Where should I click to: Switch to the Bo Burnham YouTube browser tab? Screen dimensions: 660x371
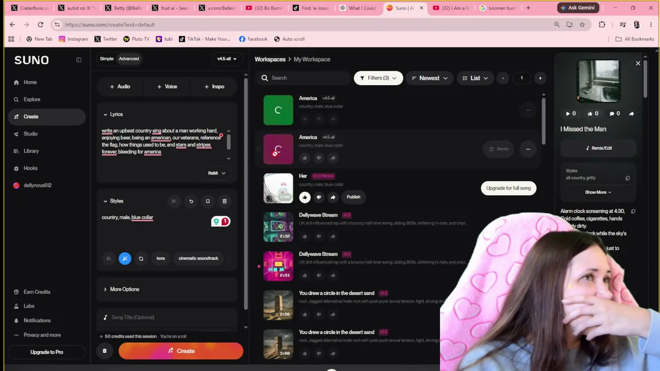point(263,8)
